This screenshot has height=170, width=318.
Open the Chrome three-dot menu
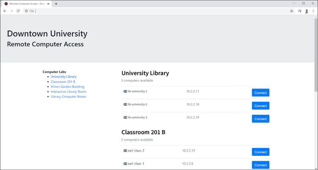tap(313, 11)
